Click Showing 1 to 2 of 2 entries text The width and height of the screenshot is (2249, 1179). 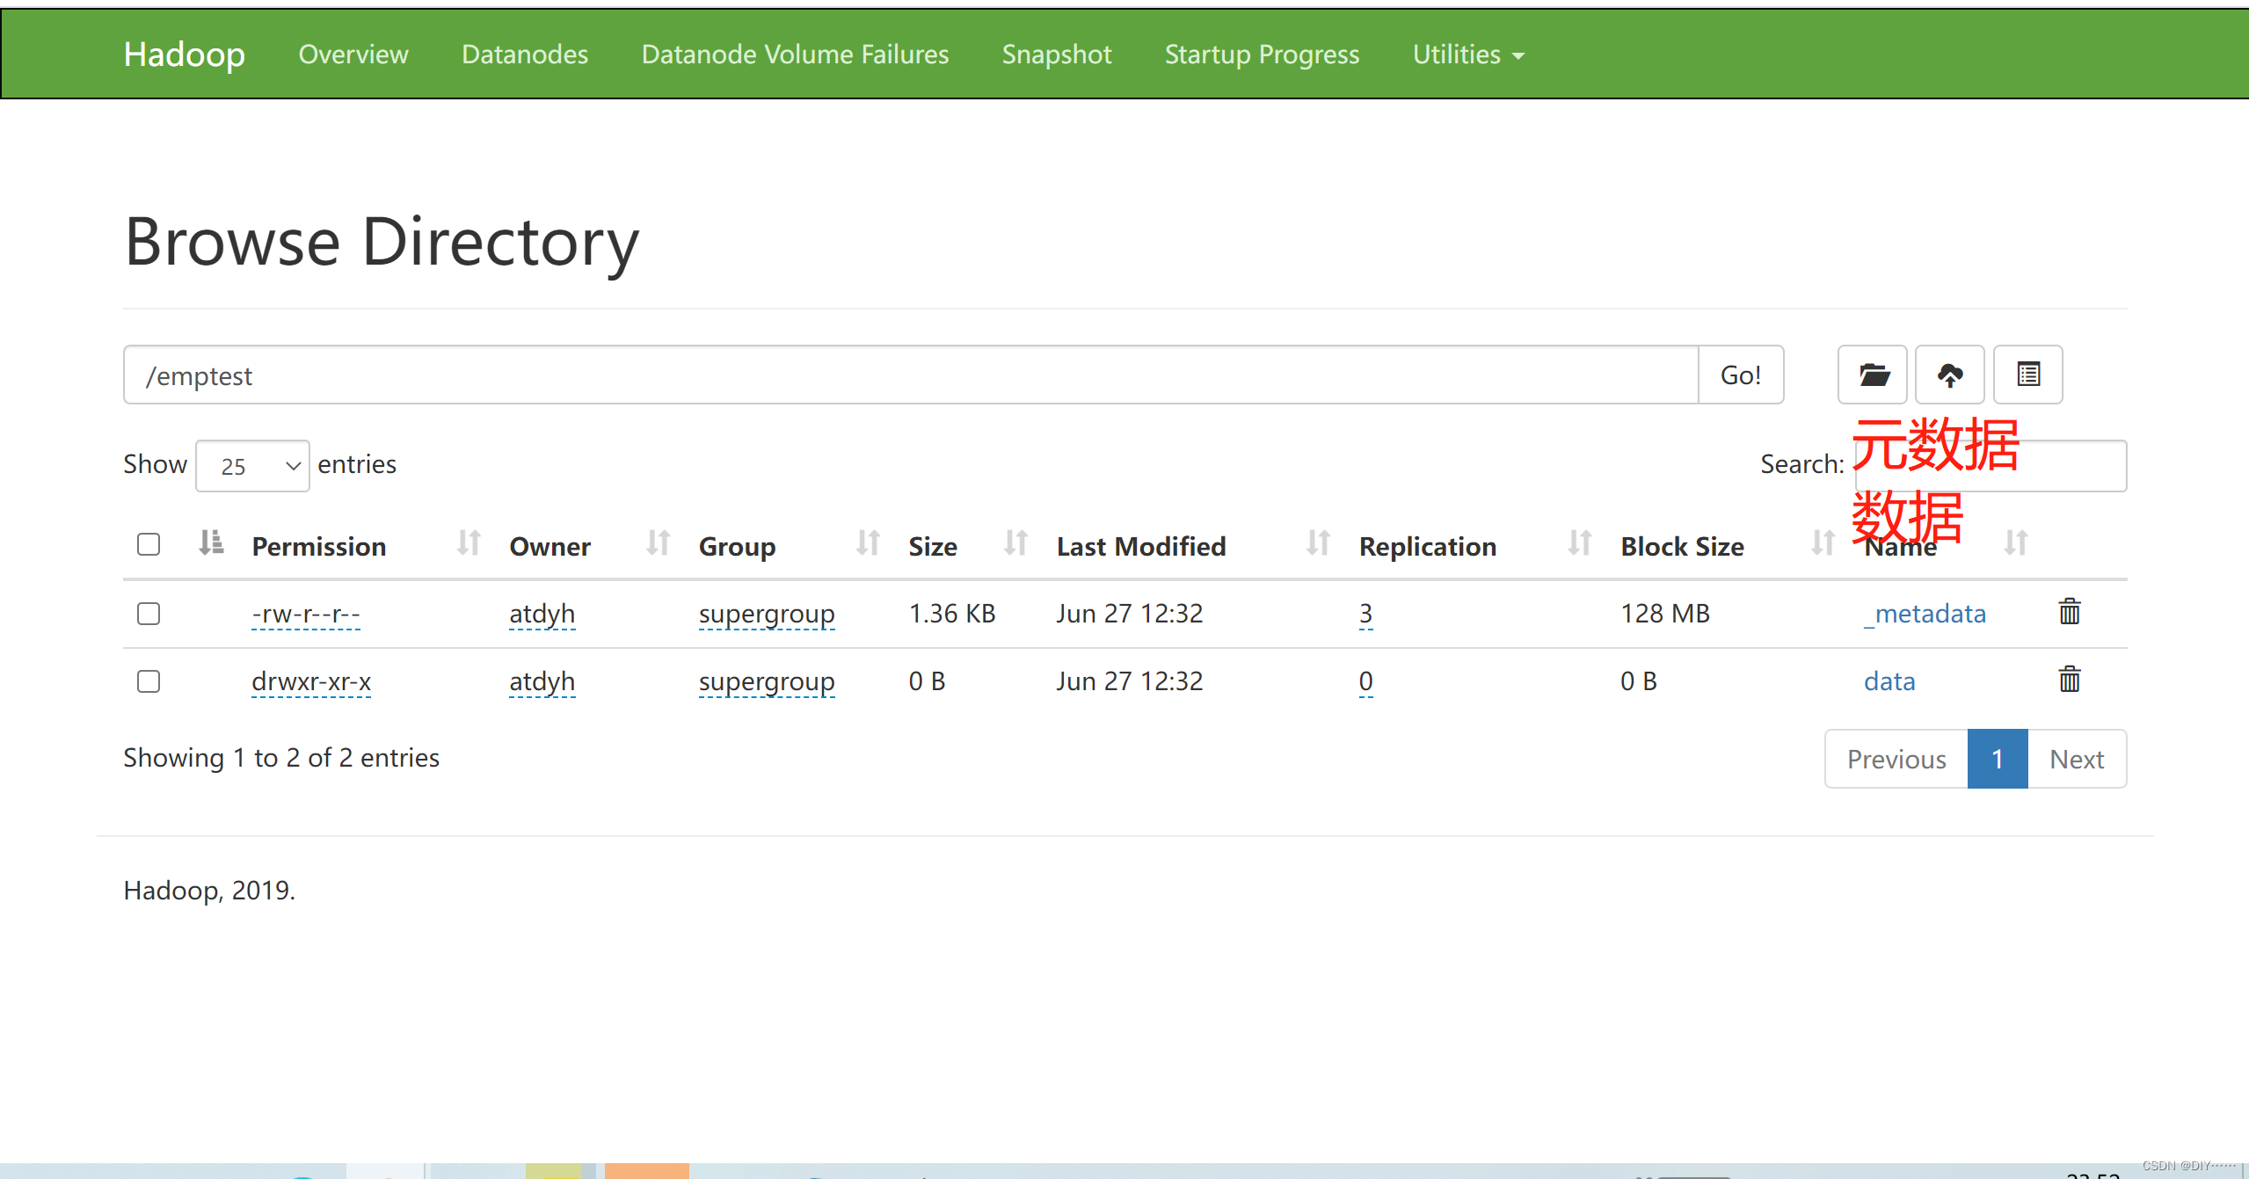pos(281,758)
